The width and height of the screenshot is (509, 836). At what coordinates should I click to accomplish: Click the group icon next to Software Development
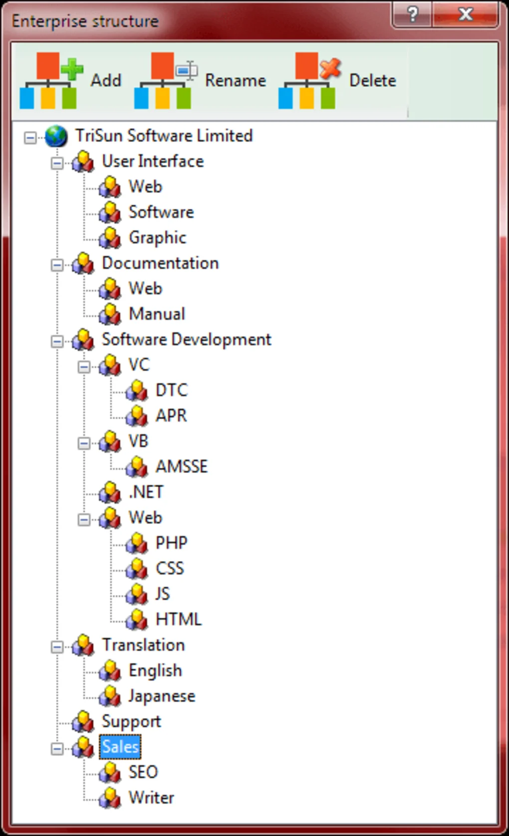coord(83,340)
